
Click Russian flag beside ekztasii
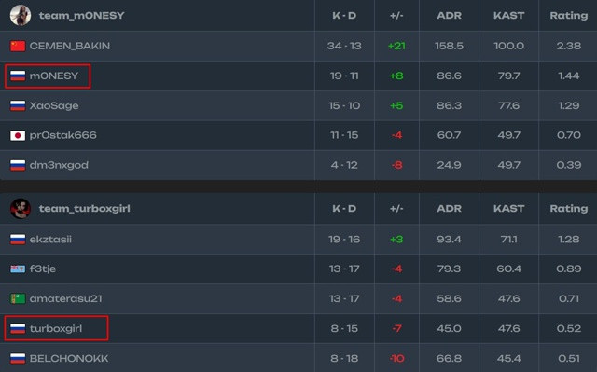coord(18,240)
